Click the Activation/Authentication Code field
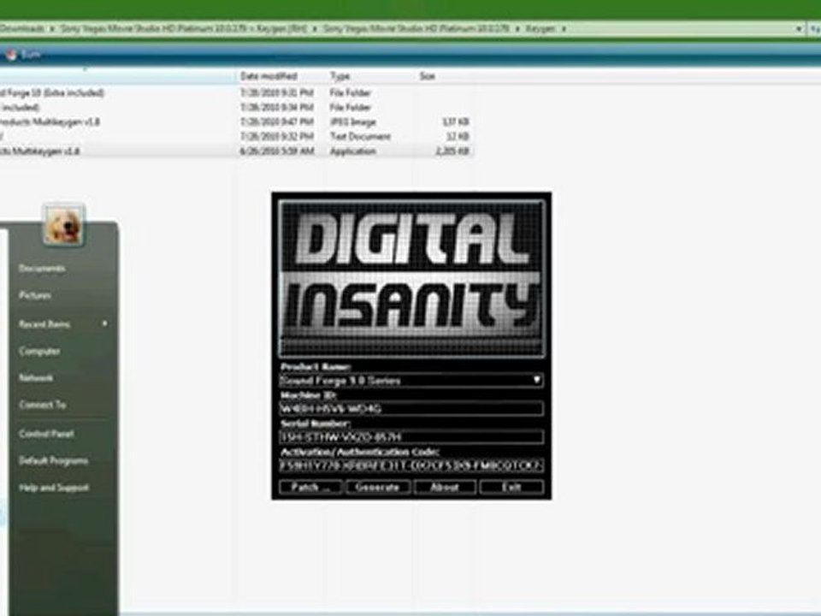Viewport: 821px width, 616px height. (411, 465)
